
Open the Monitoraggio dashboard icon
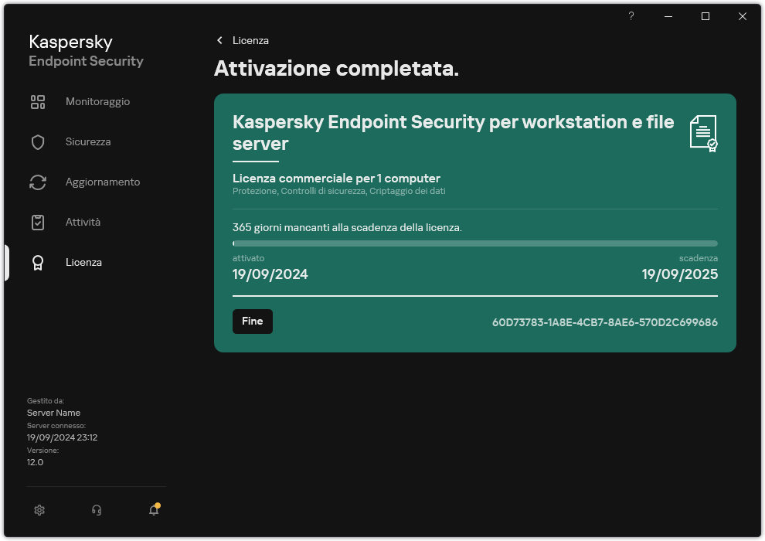[x=38, y=101]
